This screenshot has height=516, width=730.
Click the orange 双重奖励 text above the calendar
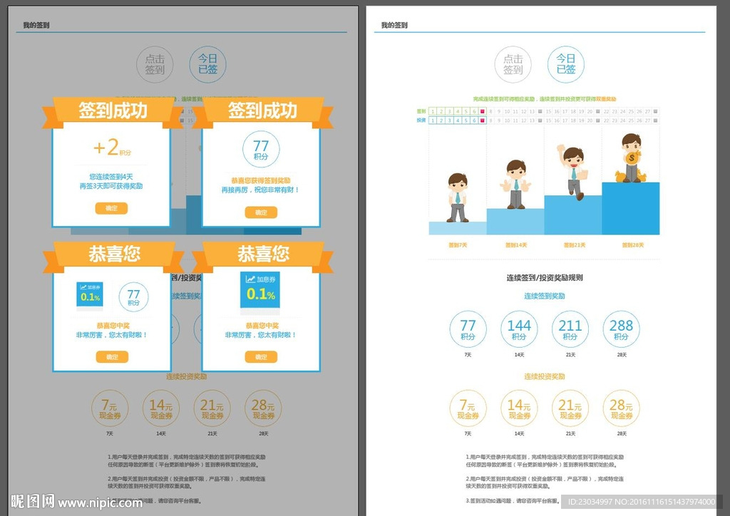pos(606,99)
